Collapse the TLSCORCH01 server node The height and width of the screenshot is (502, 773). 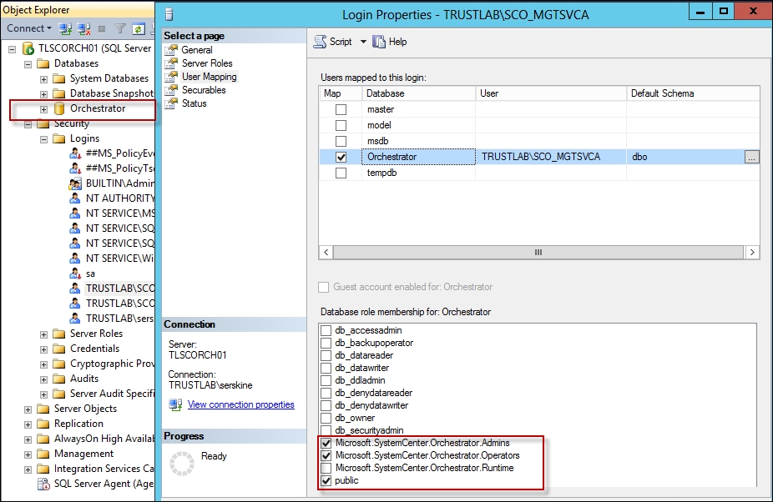point(13,48)
